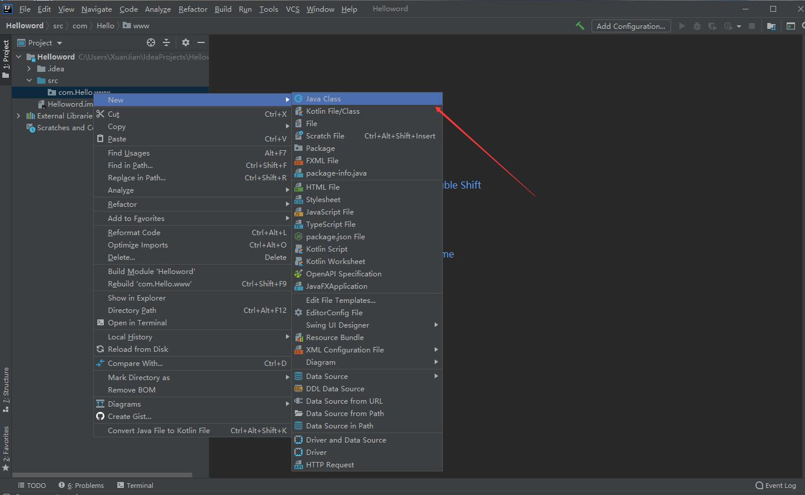Click the Scratch File icon
805x495 pixels.
point(298,136)
